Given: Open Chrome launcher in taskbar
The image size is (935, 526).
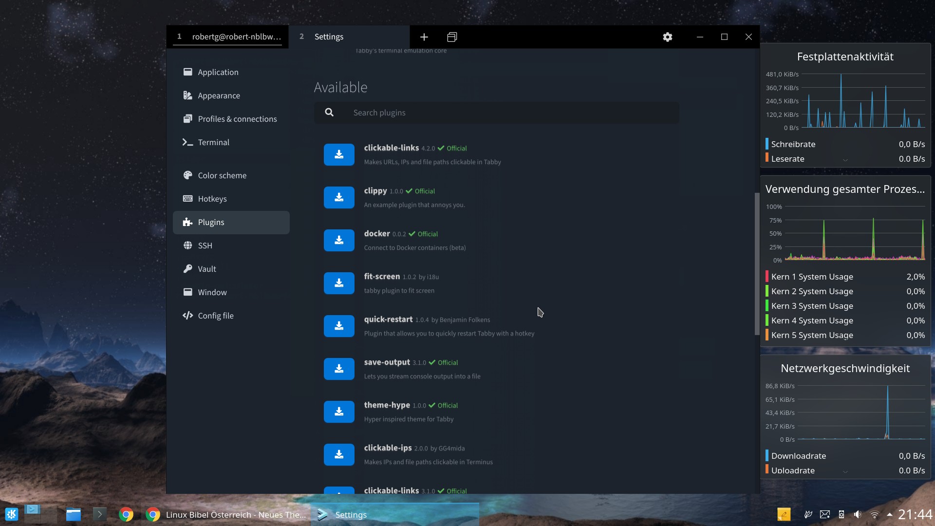Looking at the screenshot, I should coord(126,514).
